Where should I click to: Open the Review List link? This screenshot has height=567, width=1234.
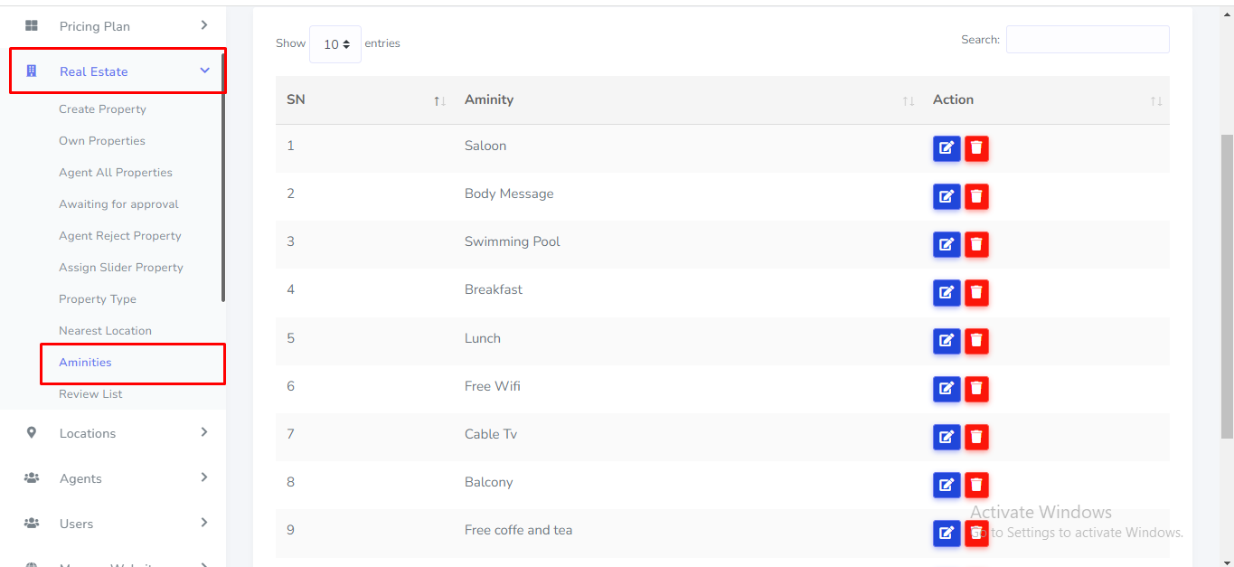90,394
